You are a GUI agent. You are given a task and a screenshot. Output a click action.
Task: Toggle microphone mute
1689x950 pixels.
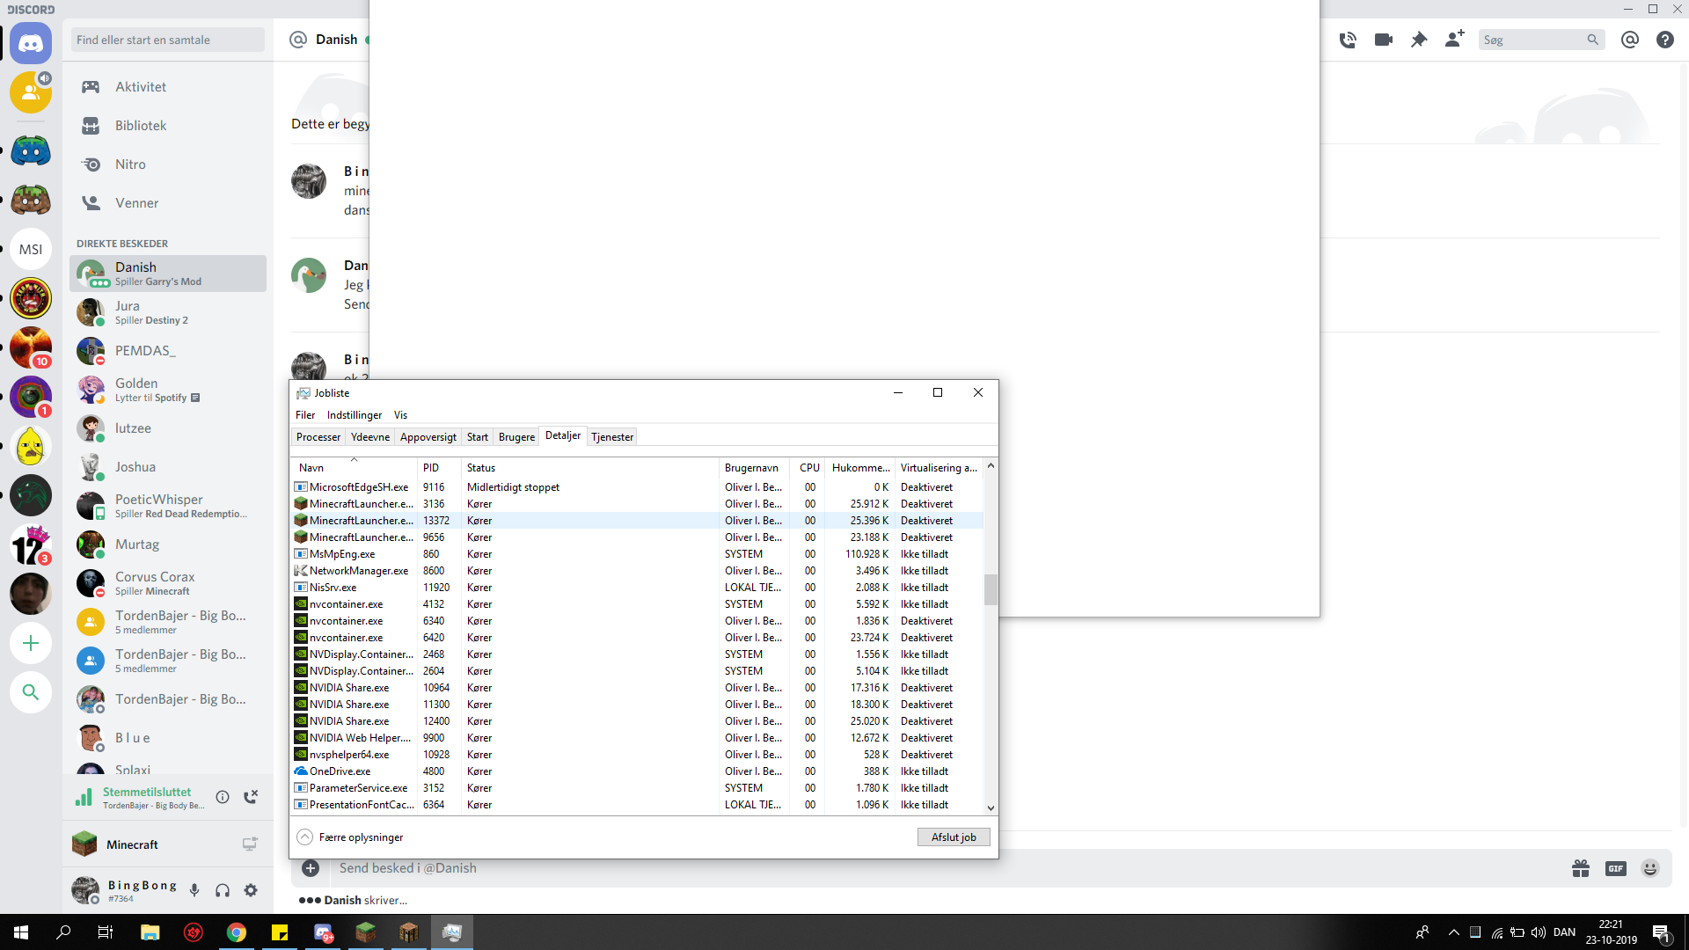pyautogui.click(x=194, y=890)
